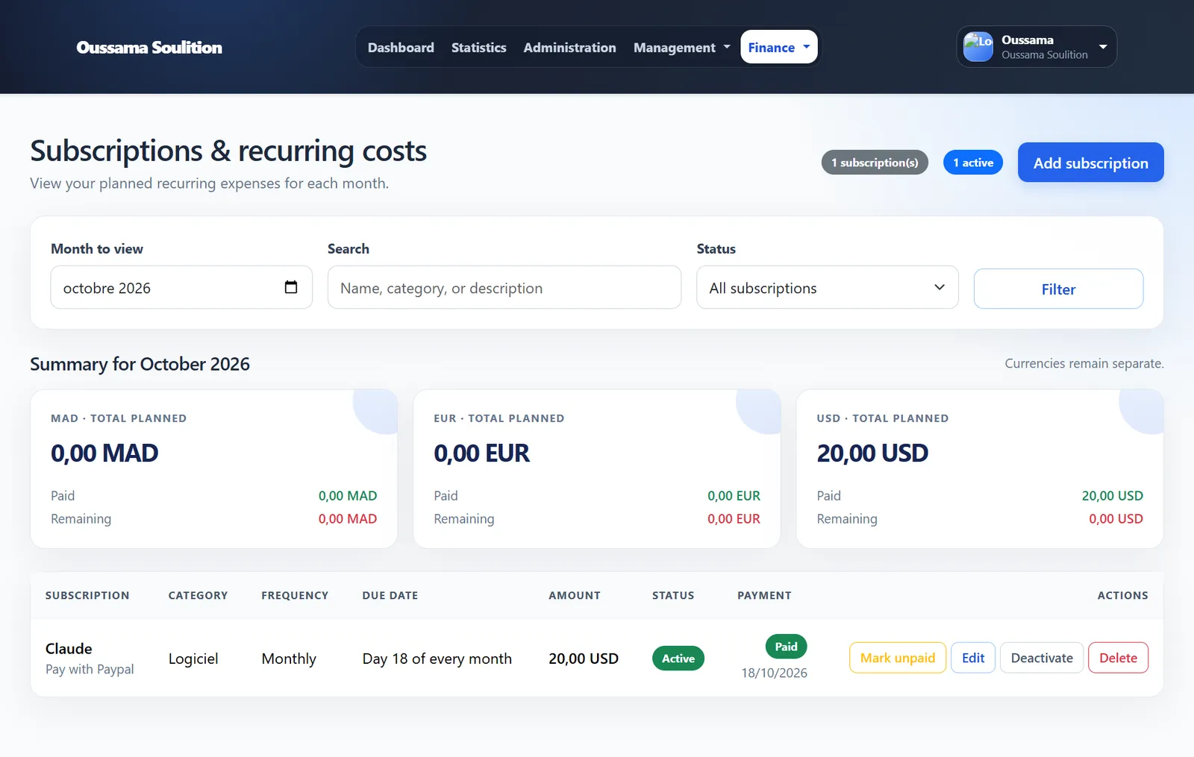Image resolution: width=1194 pixels, height=757 pixels.
Task: Click Day 18 of every month cell
Action: tap(437, 659)
